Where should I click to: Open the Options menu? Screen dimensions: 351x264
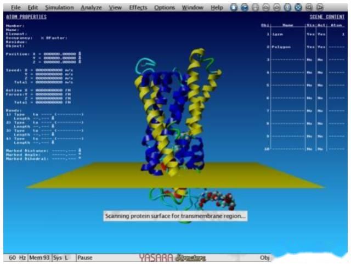point(165,8)
